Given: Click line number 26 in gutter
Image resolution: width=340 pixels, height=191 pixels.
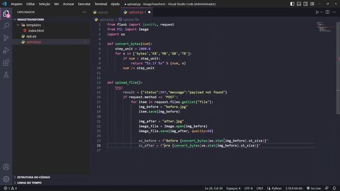Looking at the screenshot, I should point(99,145).
